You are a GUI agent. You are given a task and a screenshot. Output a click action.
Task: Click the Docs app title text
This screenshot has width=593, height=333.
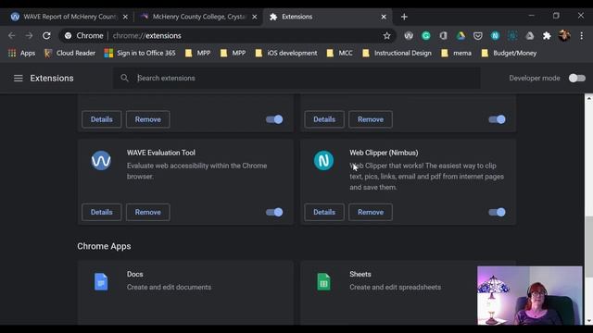(135, 274)
